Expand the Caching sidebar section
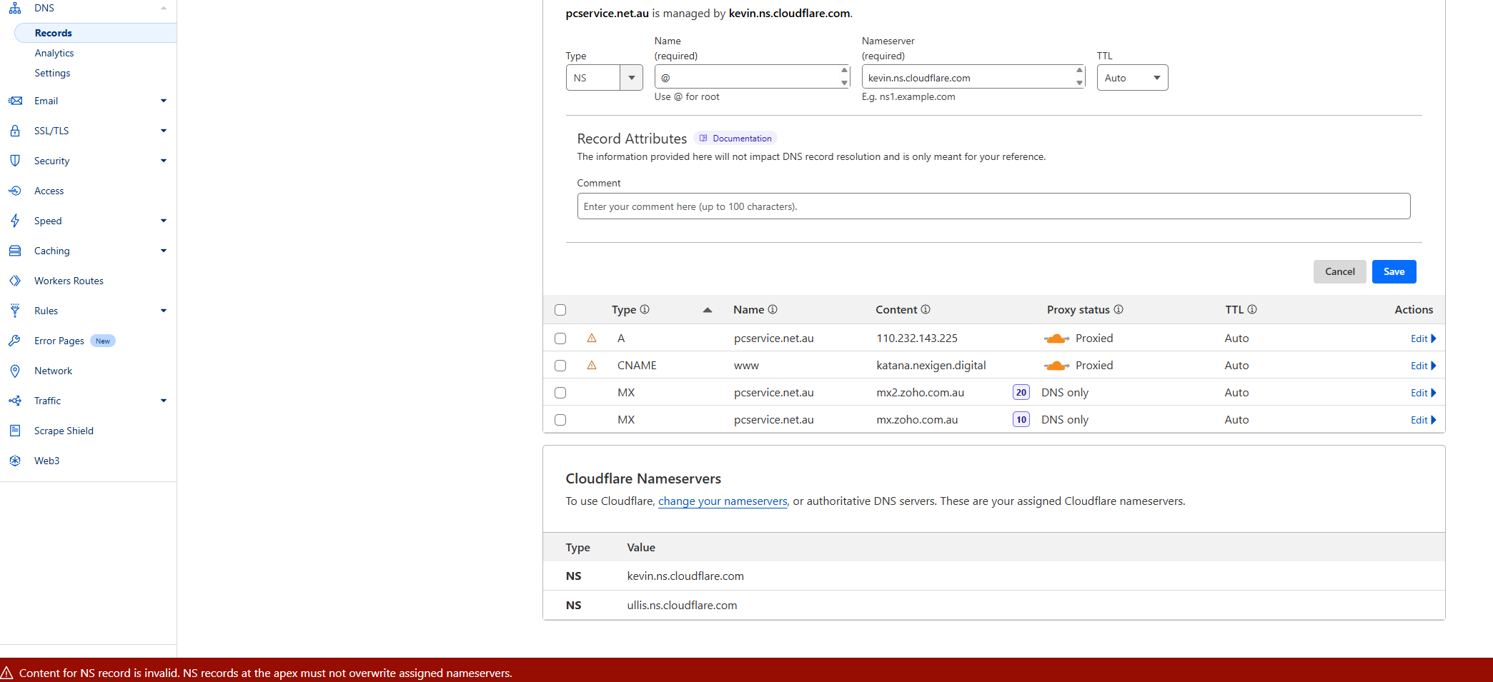 coord(164,251)
